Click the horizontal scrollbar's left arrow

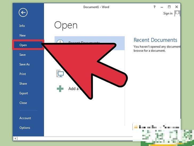[15, 139]
